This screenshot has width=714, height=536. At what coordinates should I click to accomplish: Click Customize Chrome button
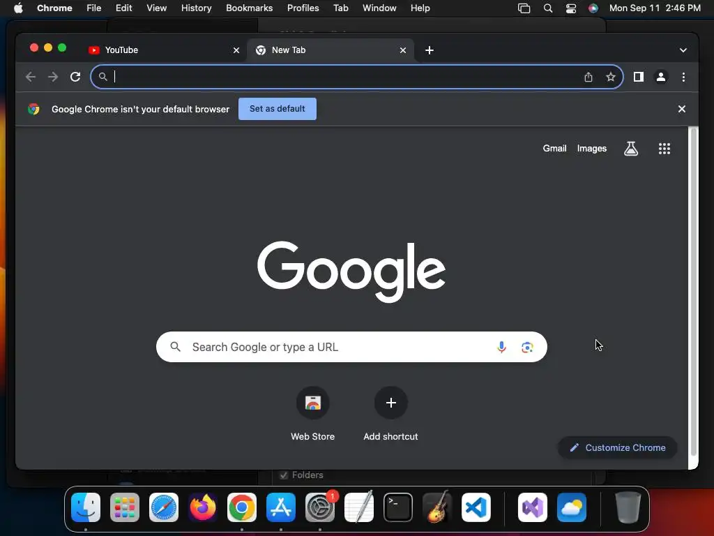tap(618, 447)
